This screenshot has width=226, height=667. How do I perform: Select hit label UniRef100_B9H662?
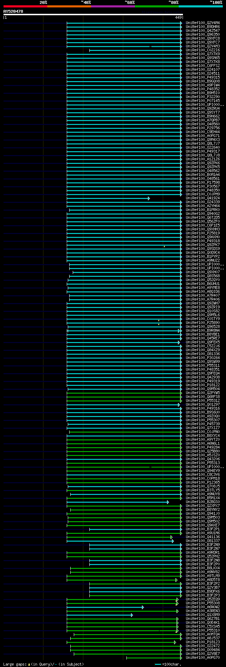pyautogui.click(x=203, y=116)
